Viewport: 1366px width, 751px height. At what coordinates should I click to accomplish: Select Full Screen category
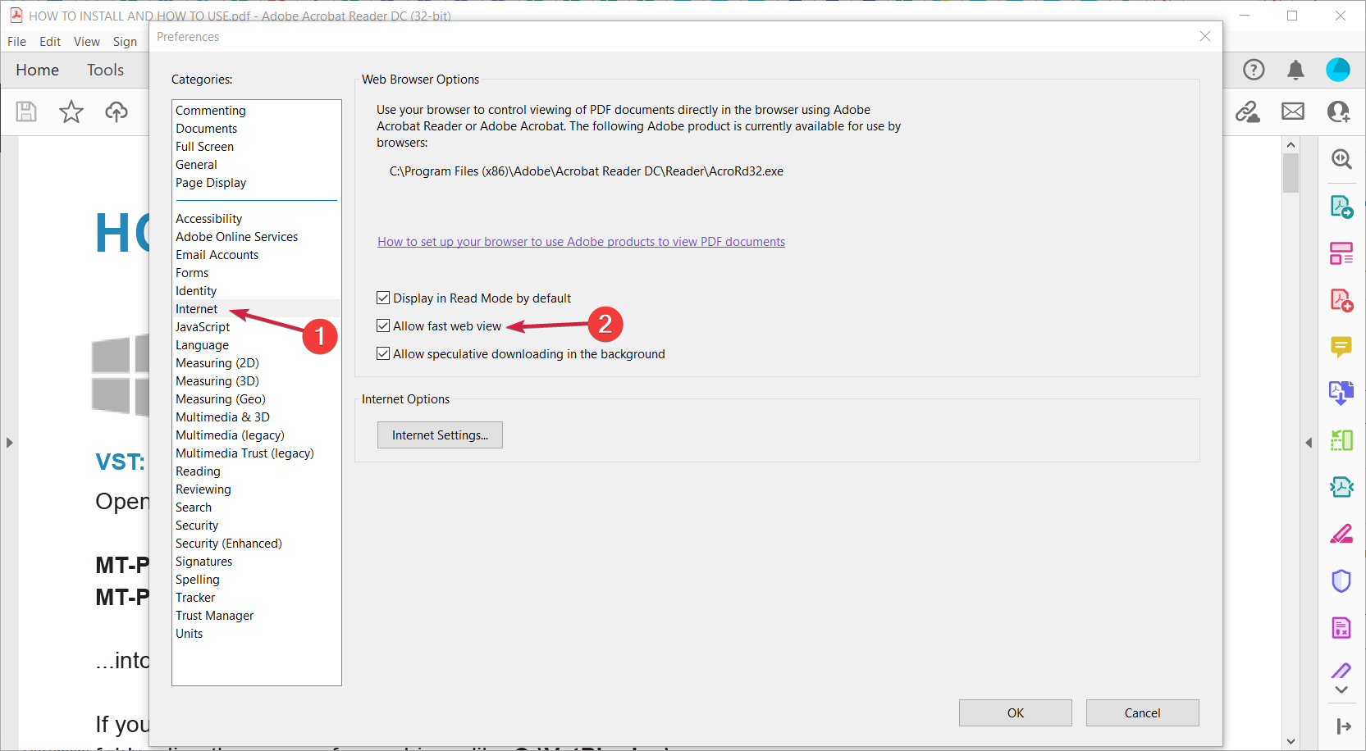[204, 147]
